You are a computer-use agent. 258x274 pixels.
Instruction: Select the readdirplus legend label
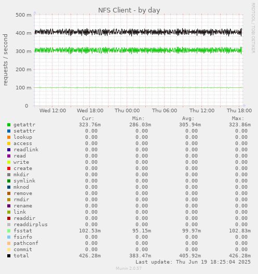[31, 225]
